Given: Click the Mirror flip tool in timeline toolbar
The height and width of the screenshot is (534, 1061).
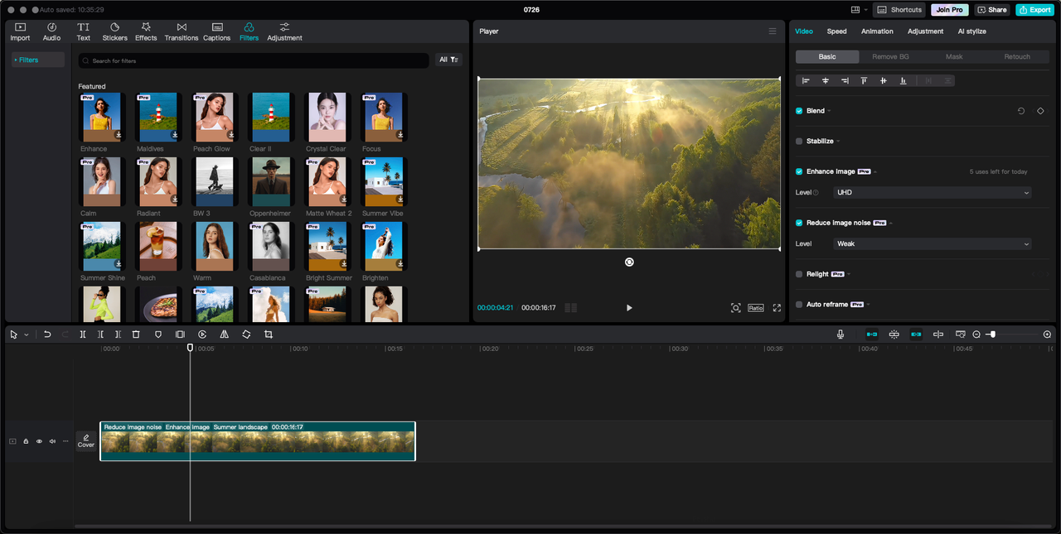Looking at the screenshot, I should 224,334.
